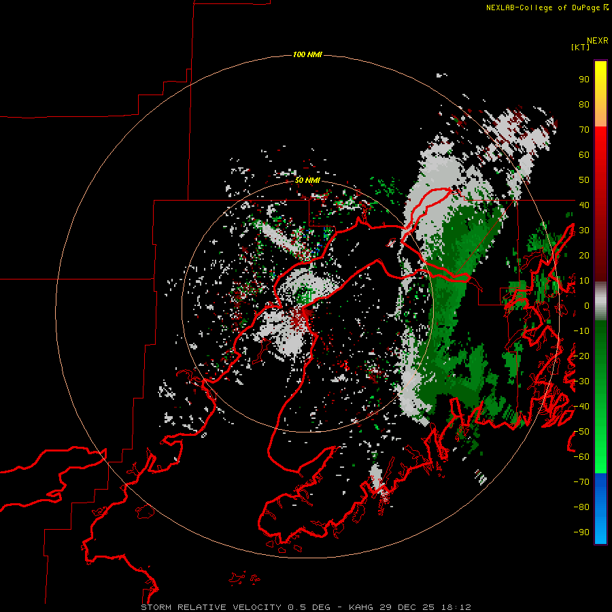Viewport: 612px width, 612px height.
Task: Click the -60 value on the velocity scale
Action: 581,457
